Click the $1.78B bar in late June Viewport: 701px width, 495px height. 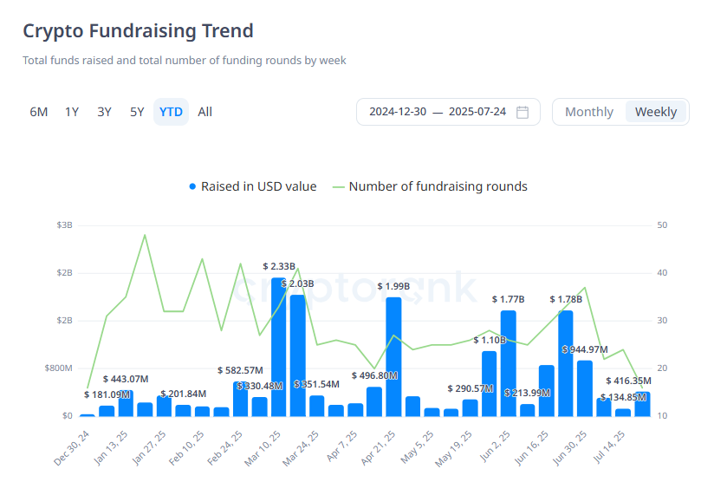[x=566, y=362]
